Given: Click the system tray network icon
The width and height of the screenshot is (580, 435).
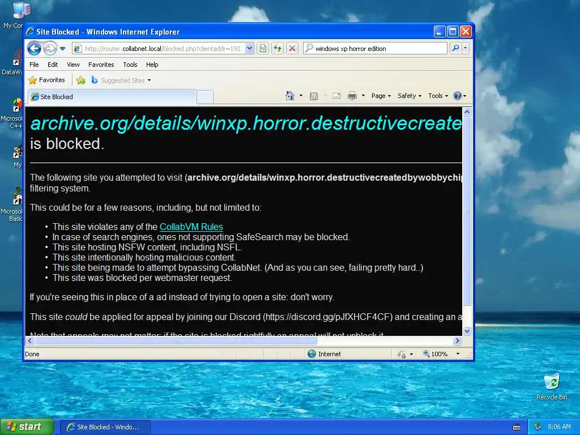Looking at the screenshot, I should coord(538,427).
